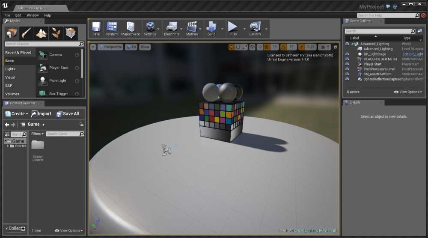Click the Perspective viewport button
Viewport: 428px width, 238px height.
pos(110,47)
